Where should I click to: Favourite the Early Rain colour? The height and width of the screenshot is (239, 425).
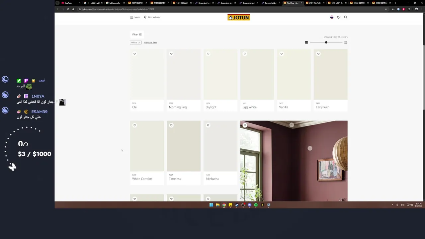(x=318, y=54)
